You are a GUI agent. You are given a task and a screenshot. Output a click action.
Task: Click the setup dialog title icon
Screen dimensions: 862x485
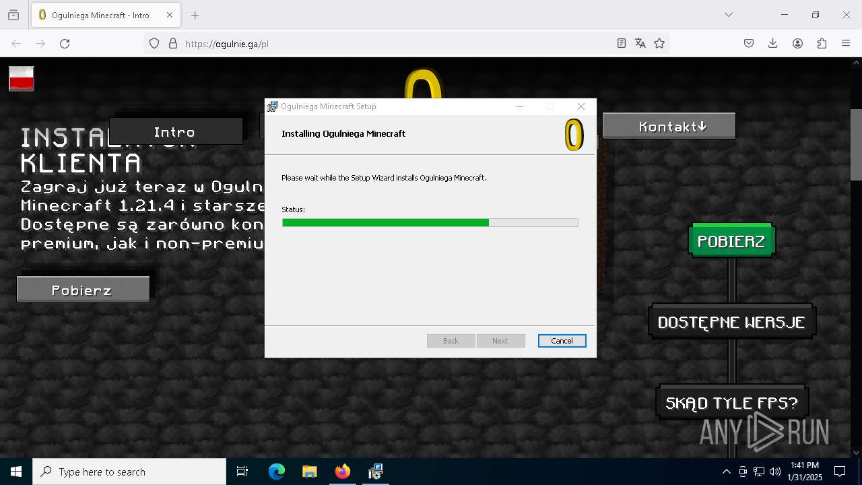tap(272, 106)
